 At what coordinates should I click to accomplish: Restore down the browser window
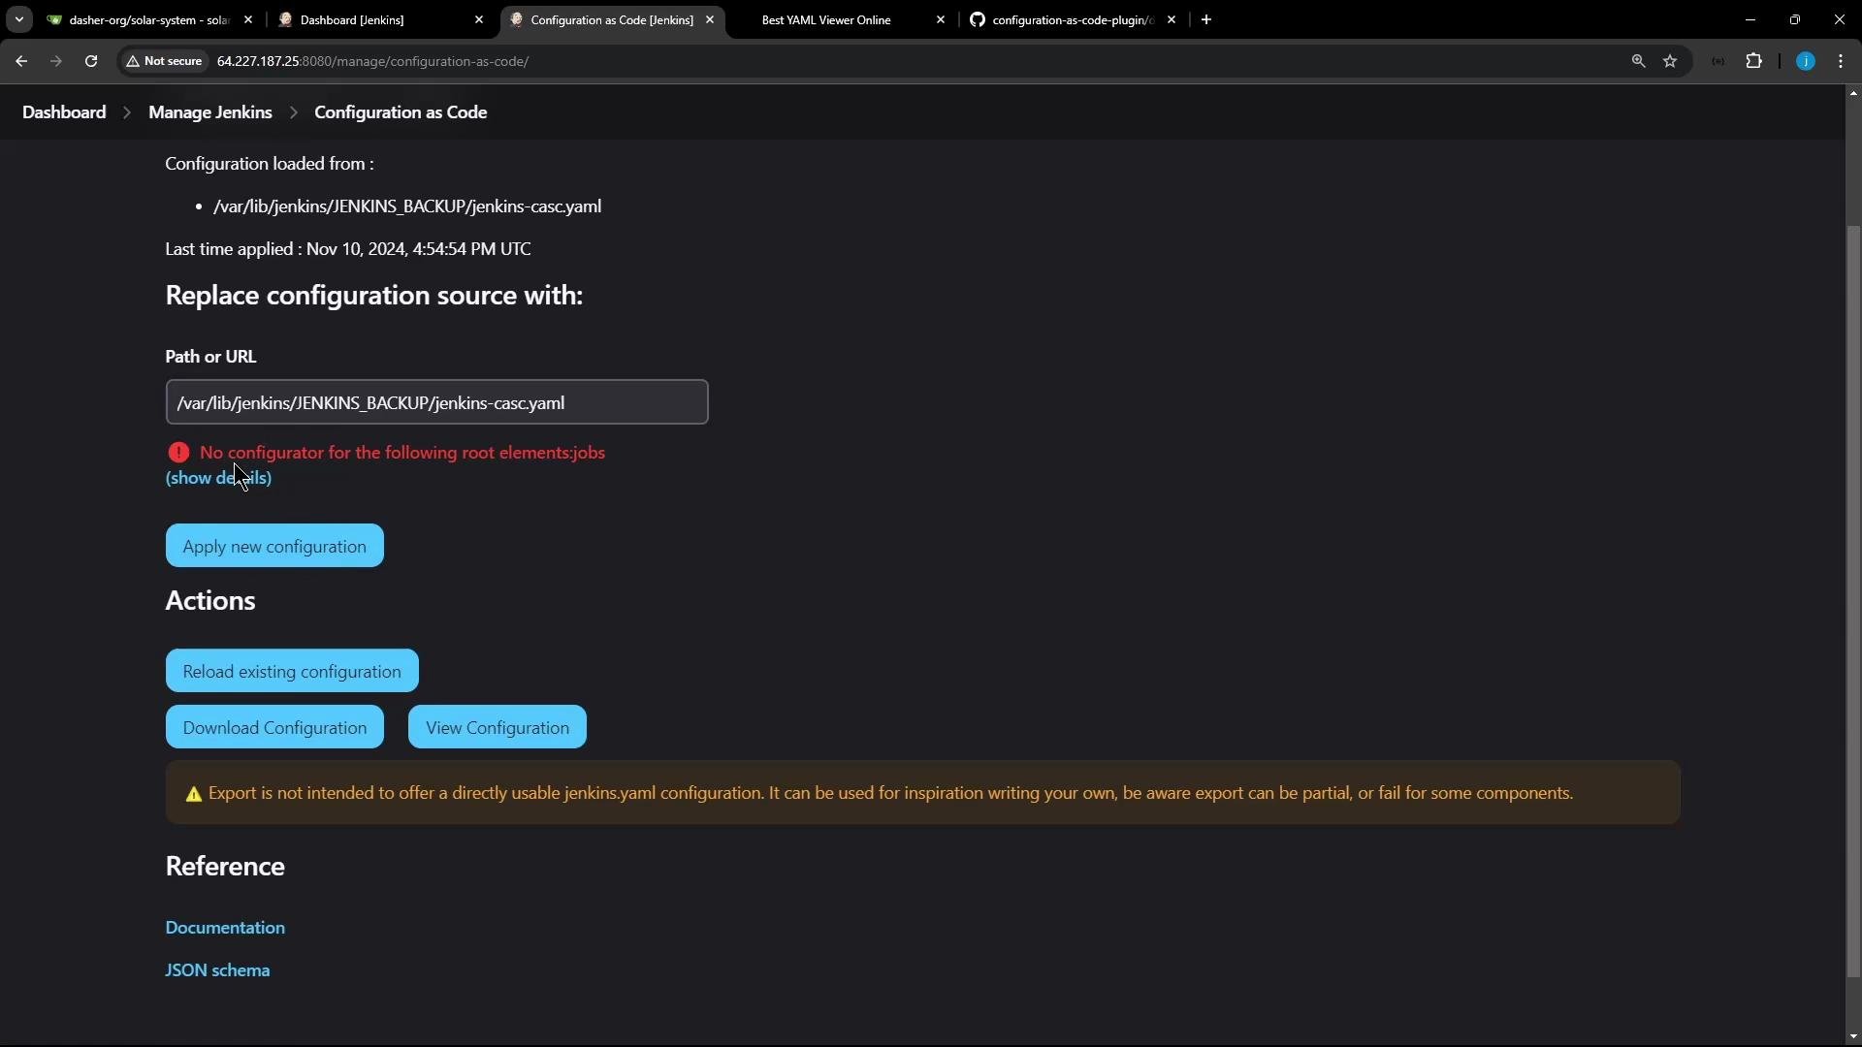click(1795, 19)
